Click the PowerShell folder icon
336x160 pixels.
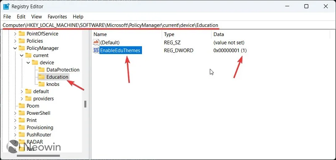pyautogui.click(x=22, y=113)
